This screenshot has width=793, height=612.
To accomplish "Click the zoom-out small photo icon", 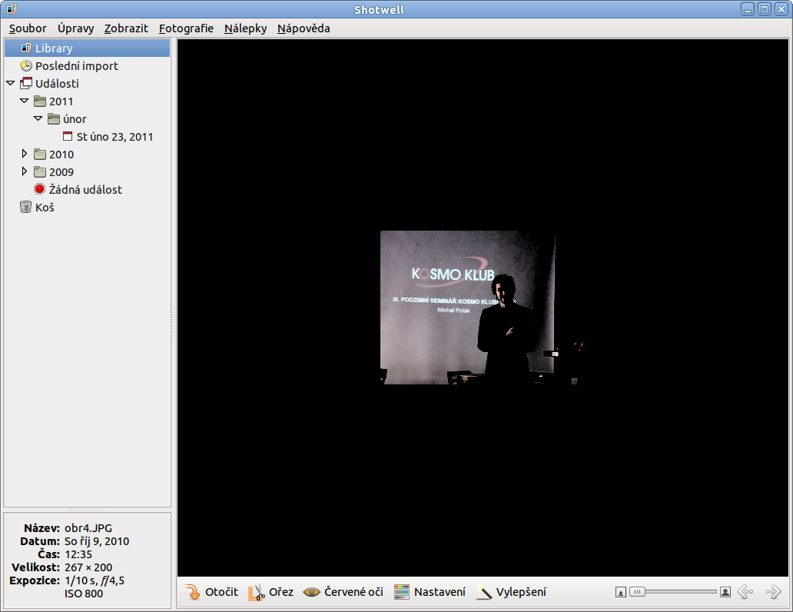I will (621, 592).
